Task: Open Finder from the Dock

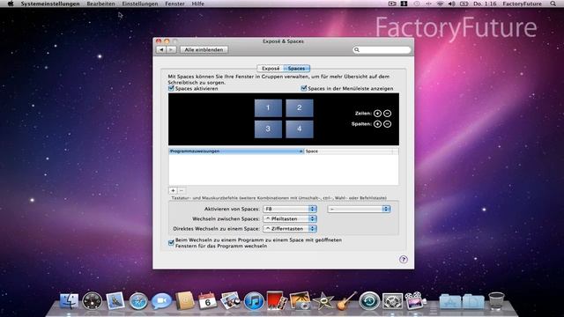Action: point(69,300)
